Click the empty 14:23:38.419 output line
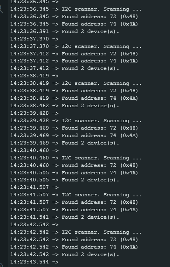Viewport: 170px width, 267px height. 34,76
